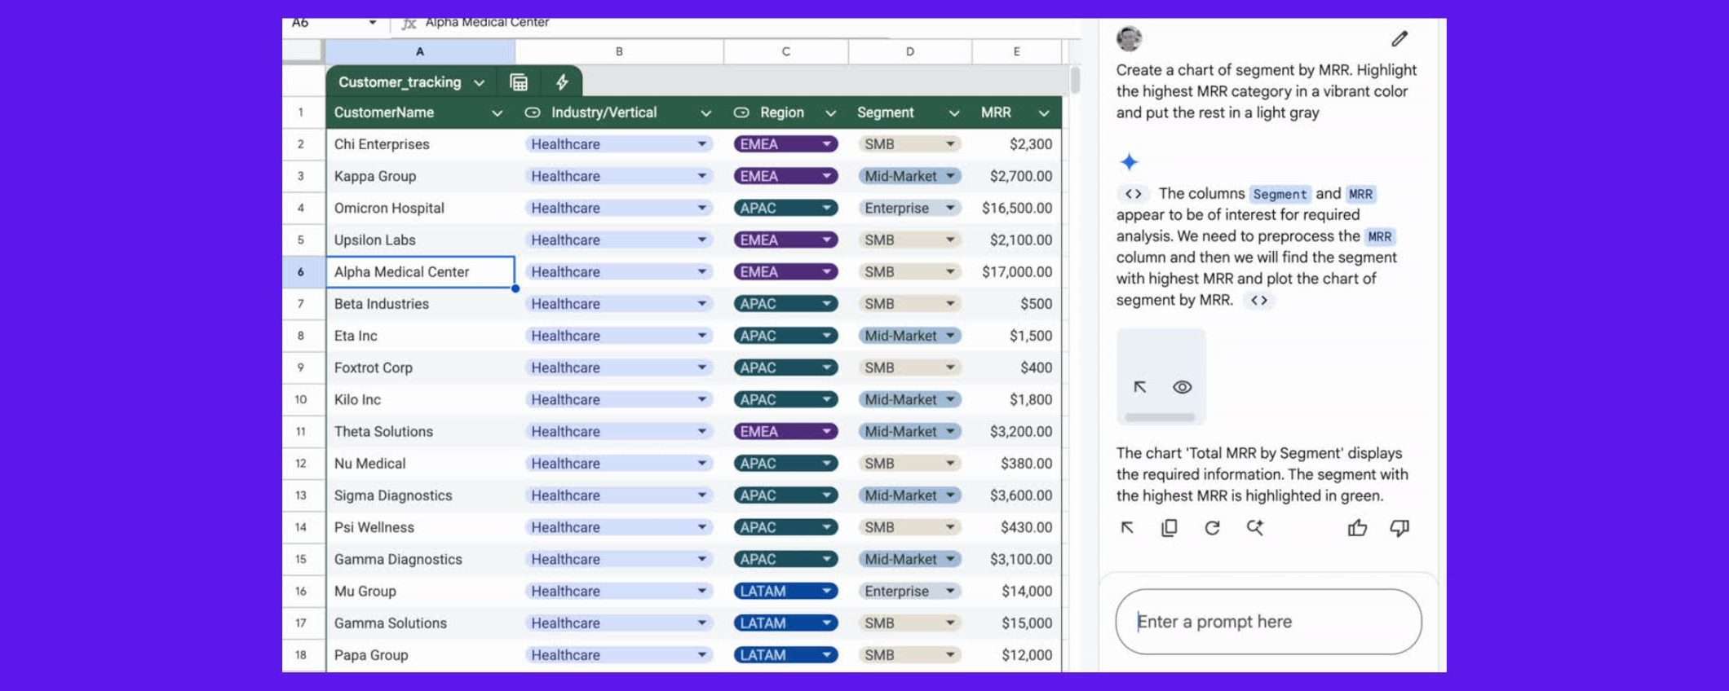Open Region dropdown for Chi Enterprises
Viewport: 1729px width, 691px height.
coord(826,144)
